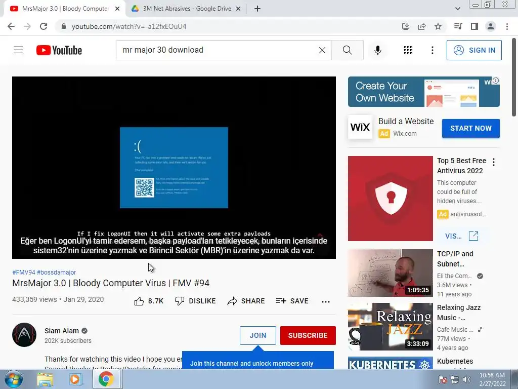
Task: Open media player from taskbar
Action: coord(75,379)
